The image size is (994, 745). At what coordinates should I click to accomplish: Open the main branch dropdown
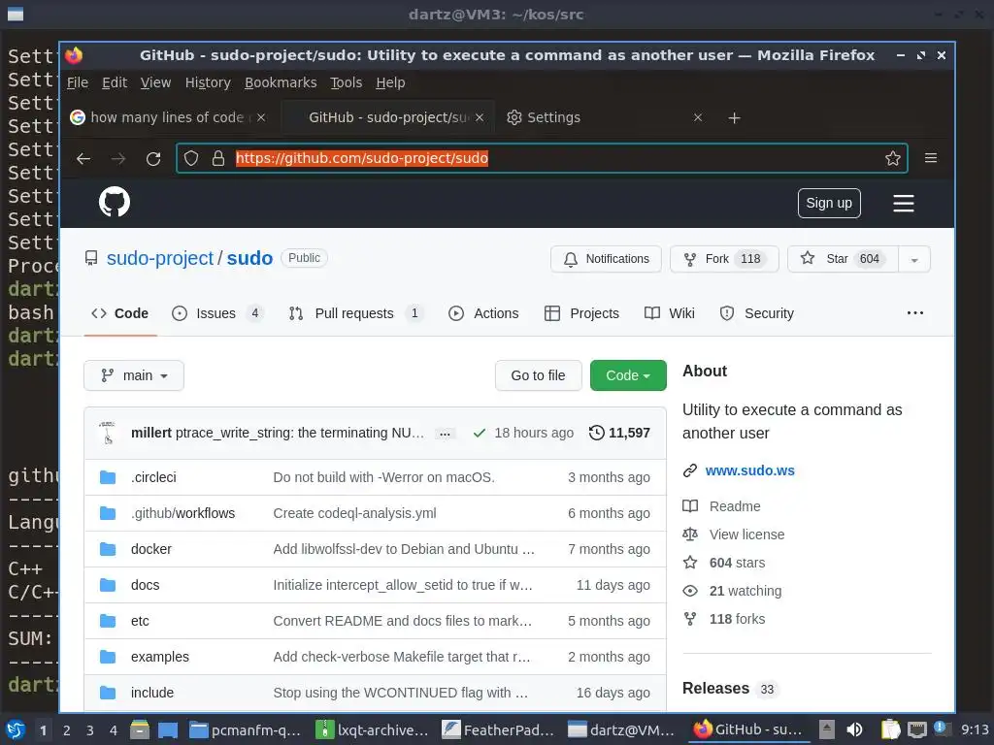(x=134, y=375)
